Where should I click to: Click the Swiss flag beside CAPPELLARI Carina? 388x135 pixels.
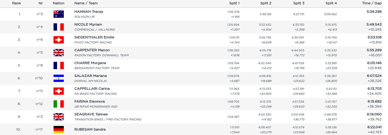point(59,91)
